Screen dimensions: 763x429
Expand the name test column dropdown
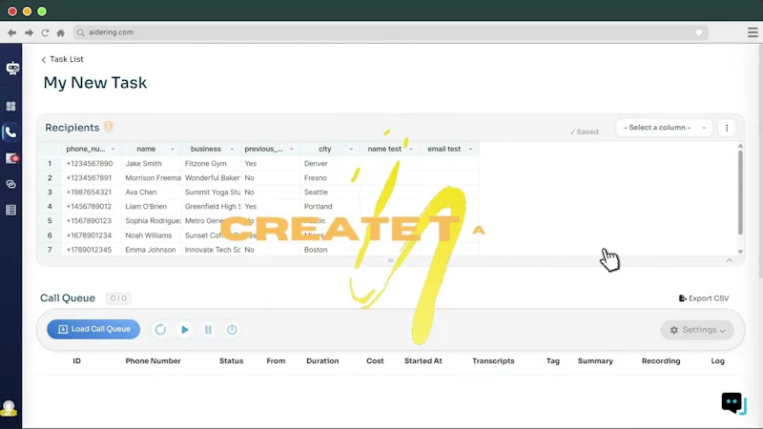point(411,150)
